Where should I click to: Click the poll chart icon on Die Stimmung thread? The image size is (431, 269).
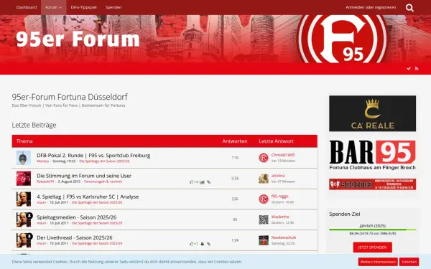click(x=202, y=181)
